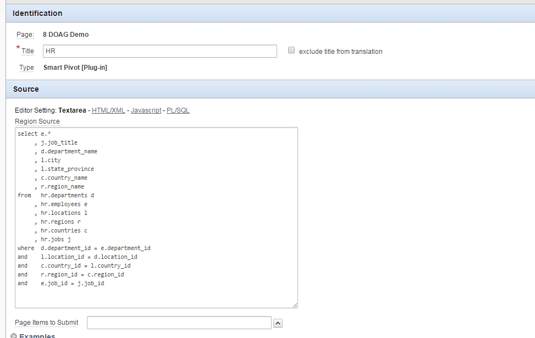Enable exclude title from translation checkbox
Image resolution: width=535 pixels, height=338 pixels.
(291, 51)
